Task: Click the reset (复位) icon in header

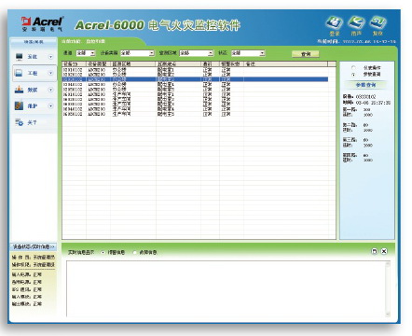Action: 378,23
